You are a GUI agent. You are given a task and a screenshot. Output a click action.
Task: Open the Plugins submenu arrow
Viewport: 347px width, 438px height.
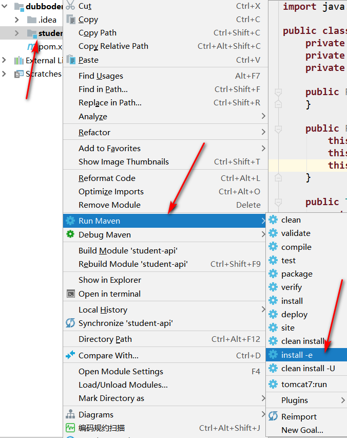point(343,400)
